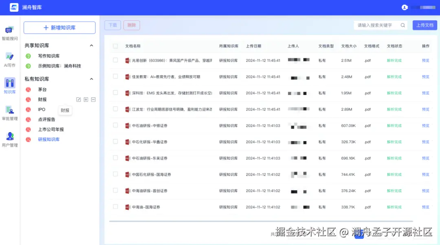
Task: Check the box for 中国石化研报-国海证券 row
Action: pos(115,174)
